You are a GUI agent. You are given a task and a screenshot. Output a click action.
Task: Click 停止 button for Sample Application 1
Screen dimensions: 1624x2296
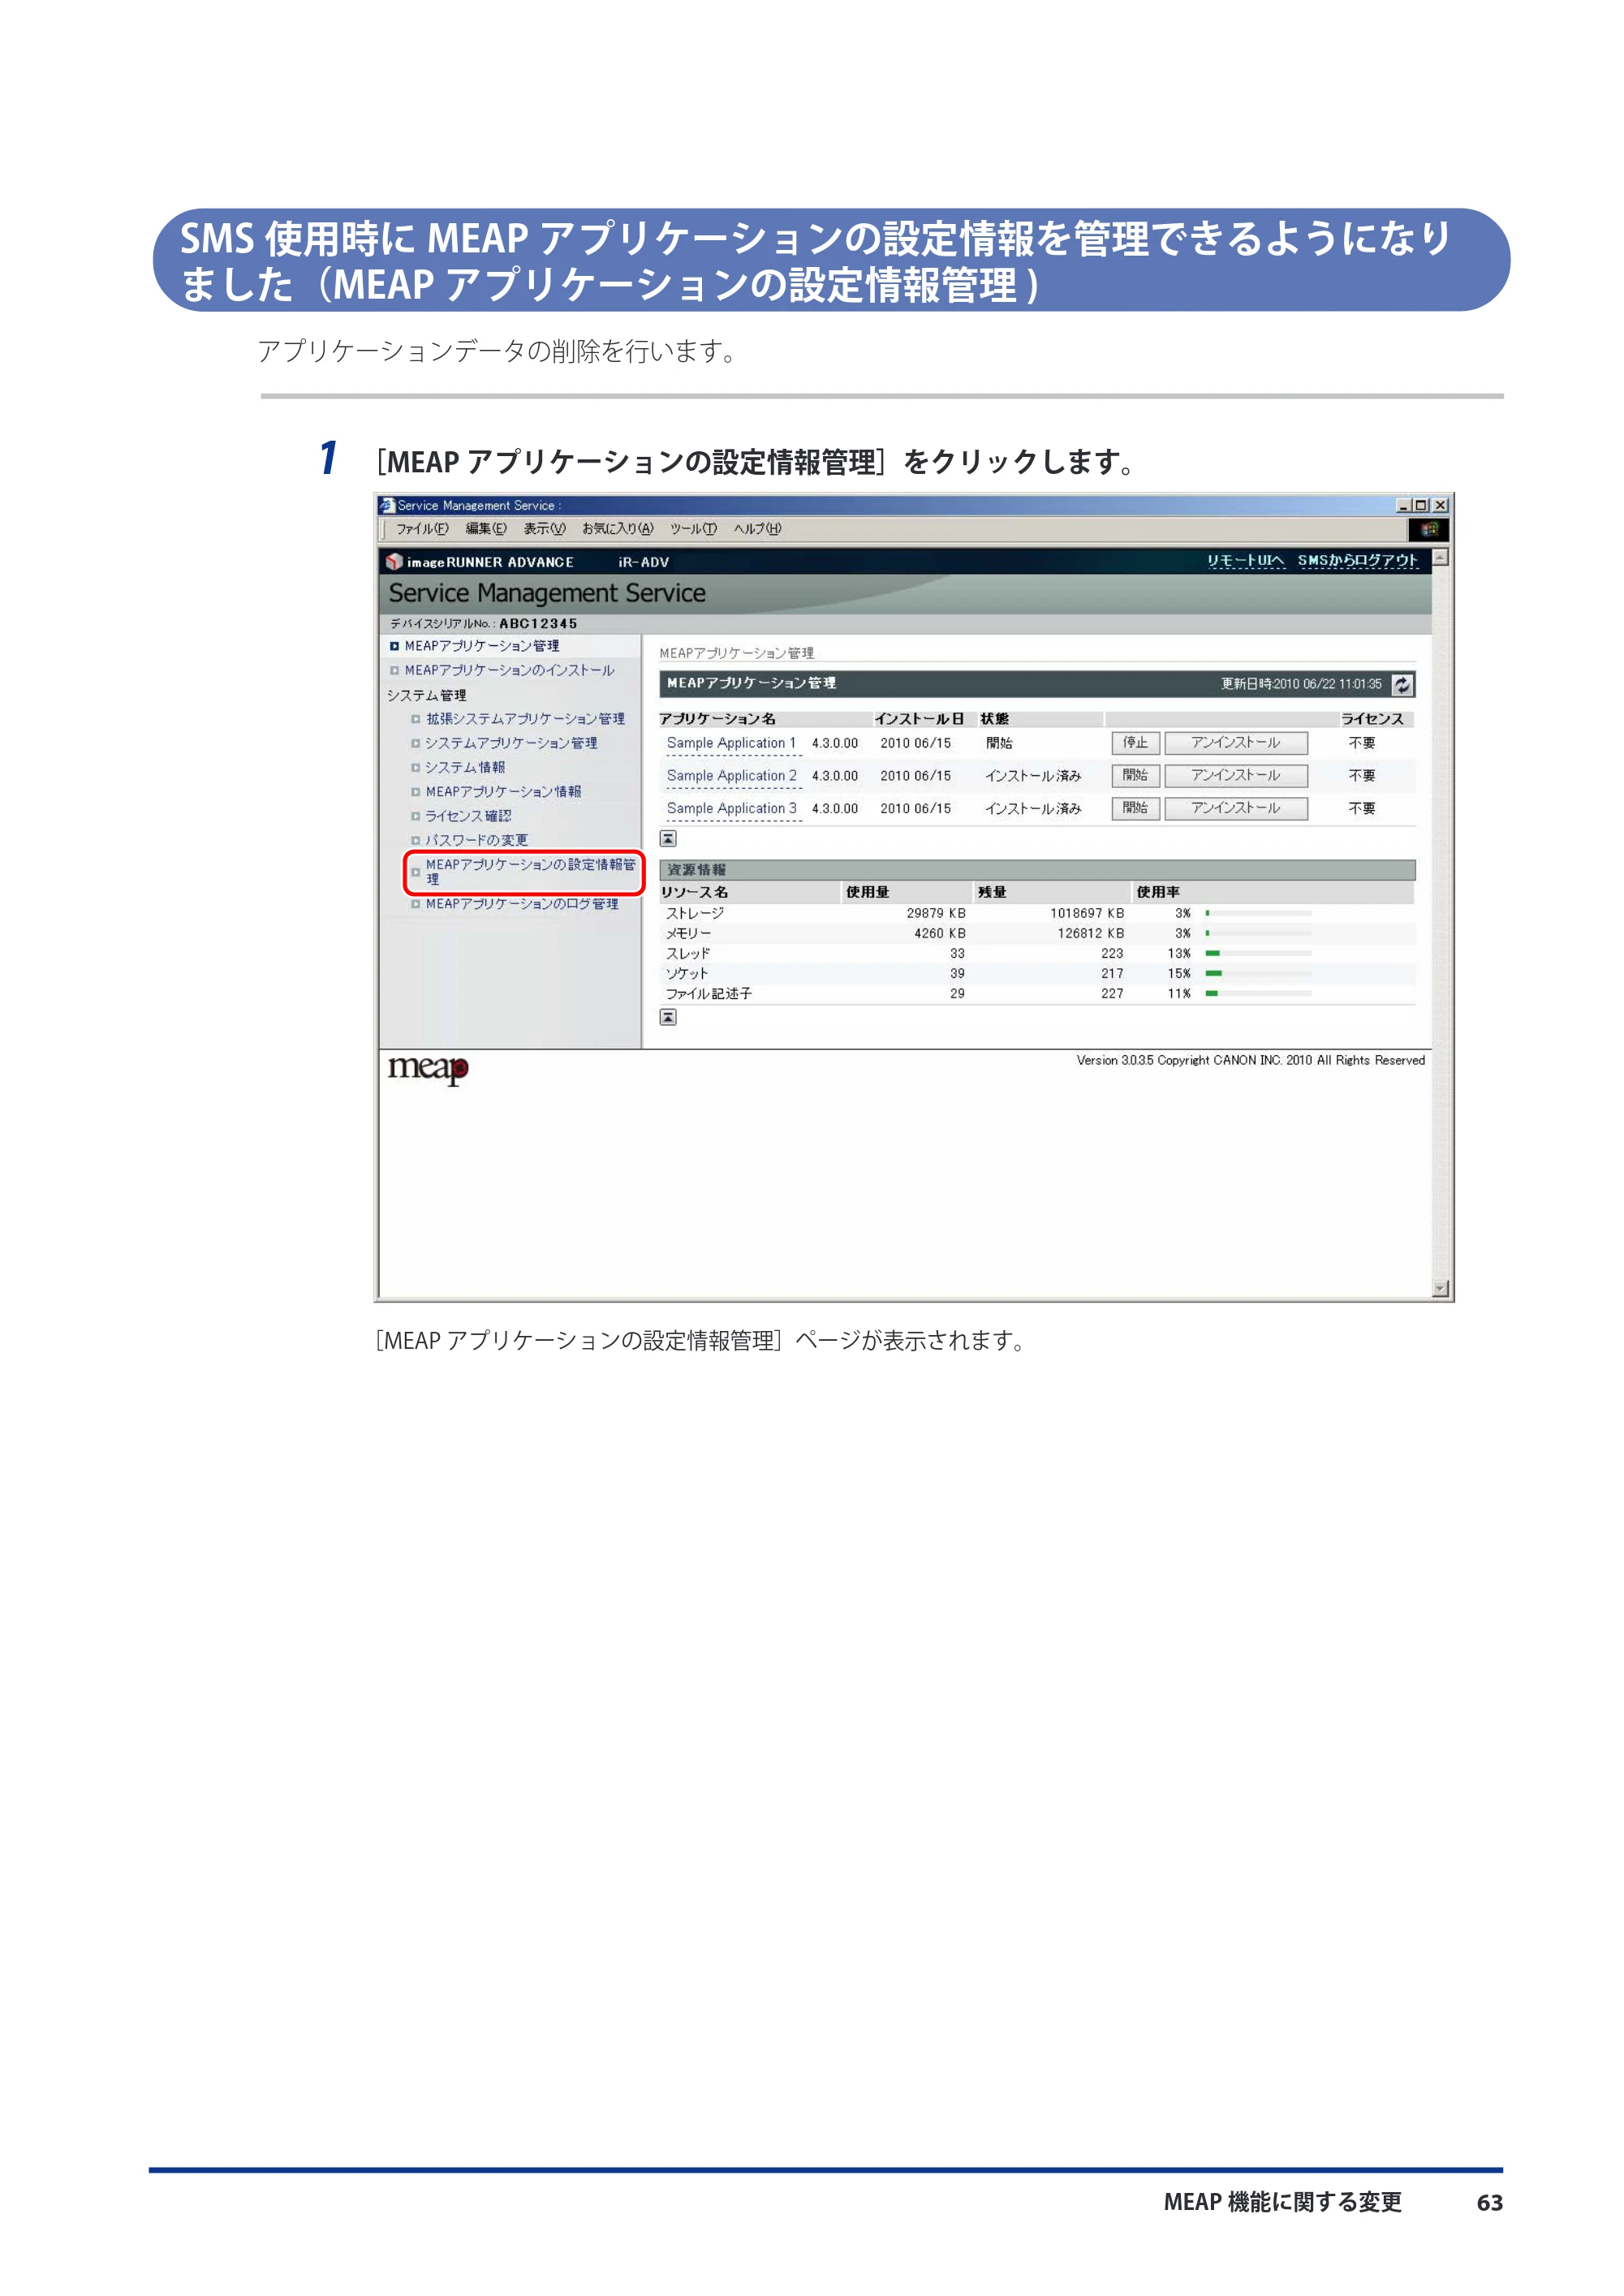click(x=1135, y=743)
